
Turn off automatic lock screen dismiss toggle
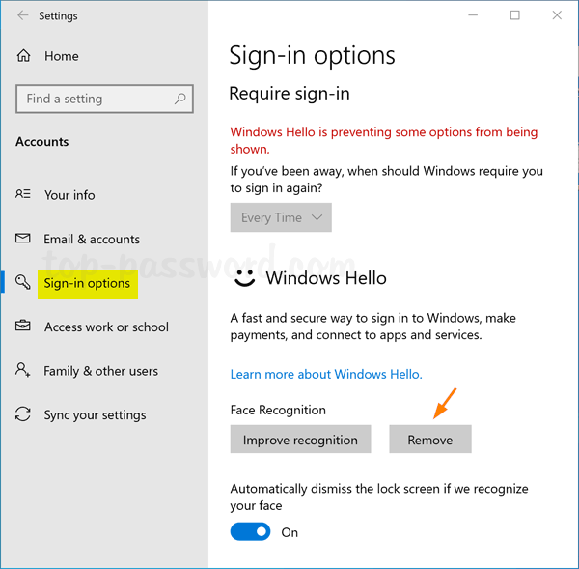click(x=250, y=532)
